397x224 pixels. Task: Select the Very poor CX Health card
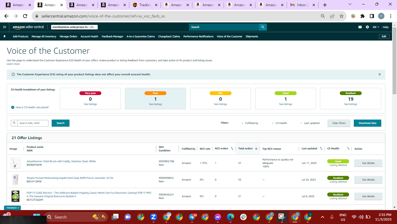coord(90,99)
